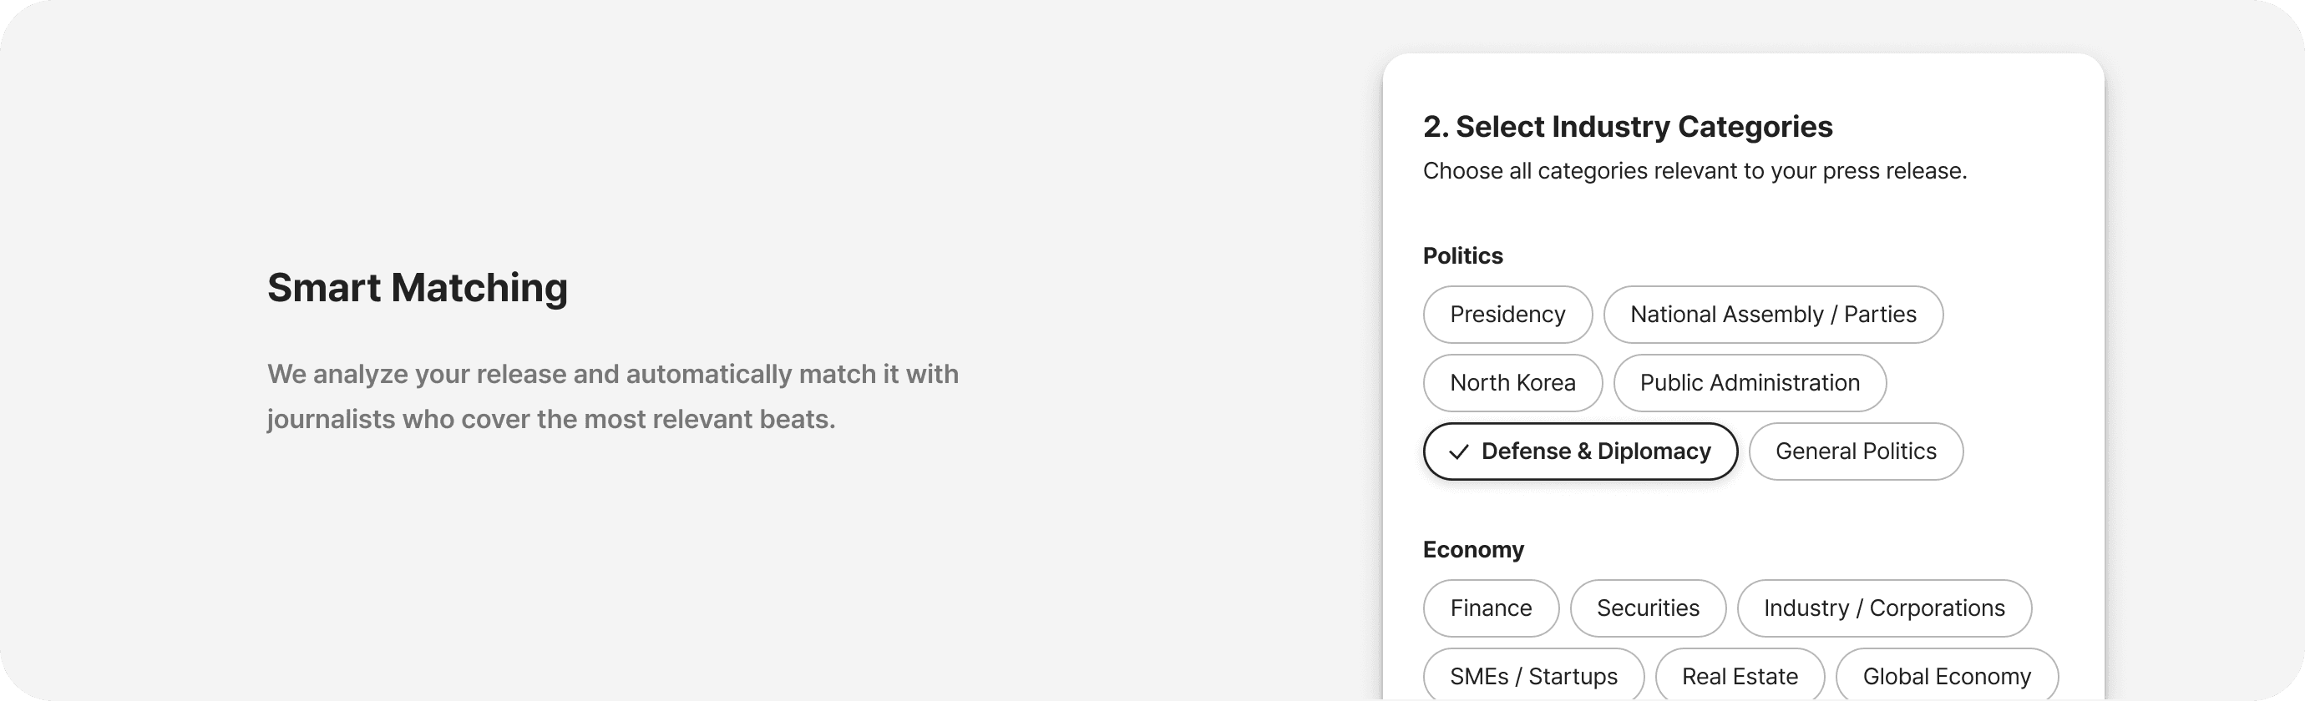Enable the SMEs / Startups chip
The width and height of the screenshot is (2305, 701).
pyautogui.click(x=1533, y=676)
